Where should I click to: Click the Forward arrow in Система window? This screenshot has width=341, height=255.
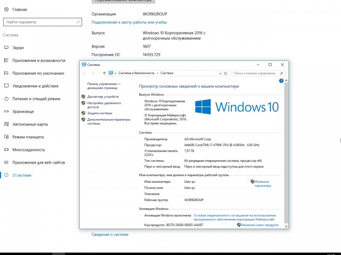(x=92, y=73)
